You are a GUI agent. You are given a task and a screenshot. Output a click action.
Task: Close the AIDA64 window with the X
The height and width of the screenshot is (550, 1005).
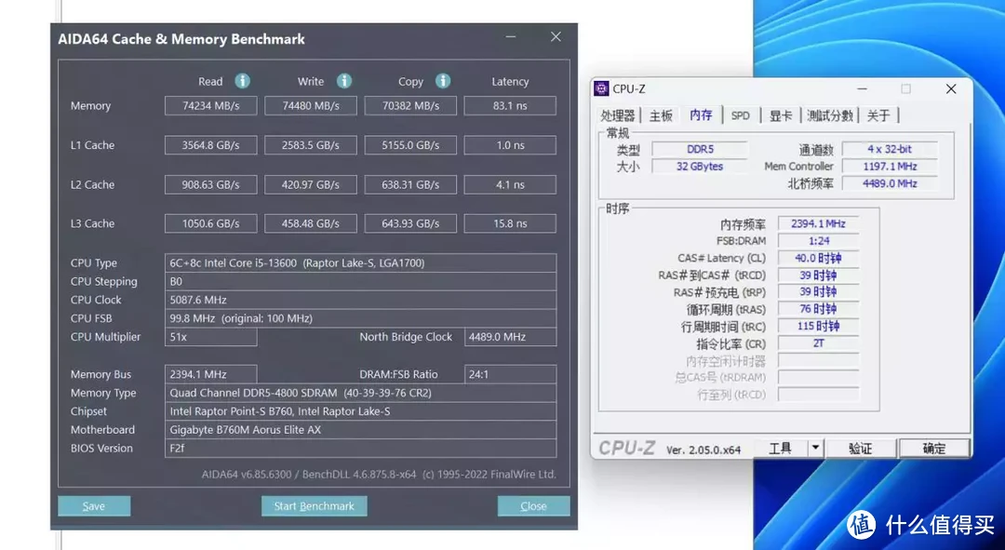[x=556, y=37]
